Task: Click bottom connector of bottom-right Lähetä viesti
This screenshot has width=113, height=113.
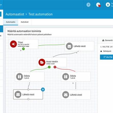Action: coord(76,99)
